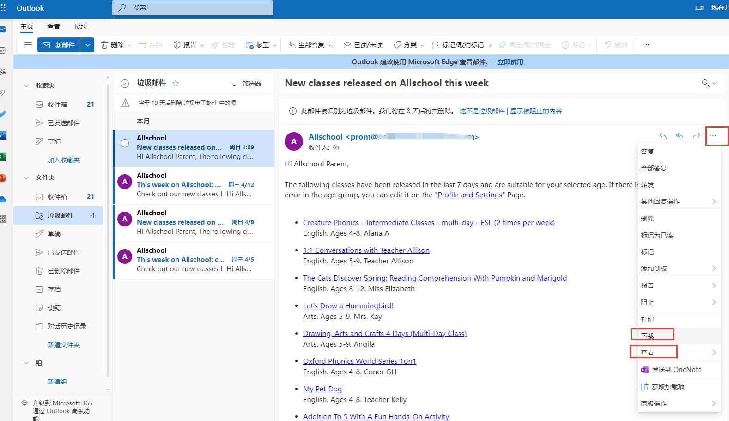Image resolution: width=729 pixels, height=421 pixels.
Task: Open the 垃圾邮件 folder under 文件夹
Action: (x=59, y=215)
